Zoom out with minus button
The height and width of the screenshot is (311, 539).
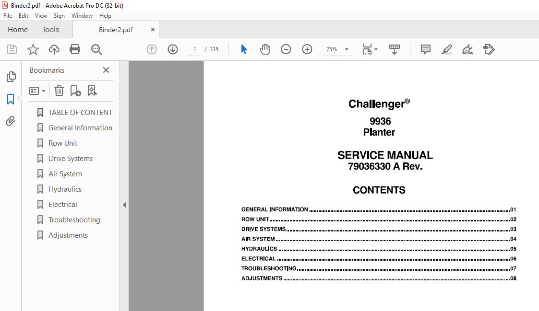pyautogui.click(x=286, y=49)
